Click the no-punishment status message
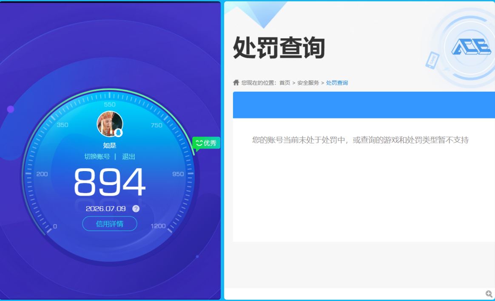 (360, 140)
